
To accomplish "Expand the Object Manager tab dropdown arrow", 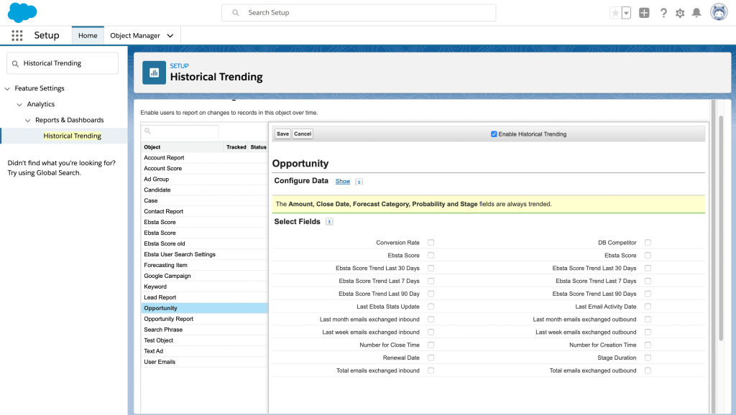I will pos(170,36).
